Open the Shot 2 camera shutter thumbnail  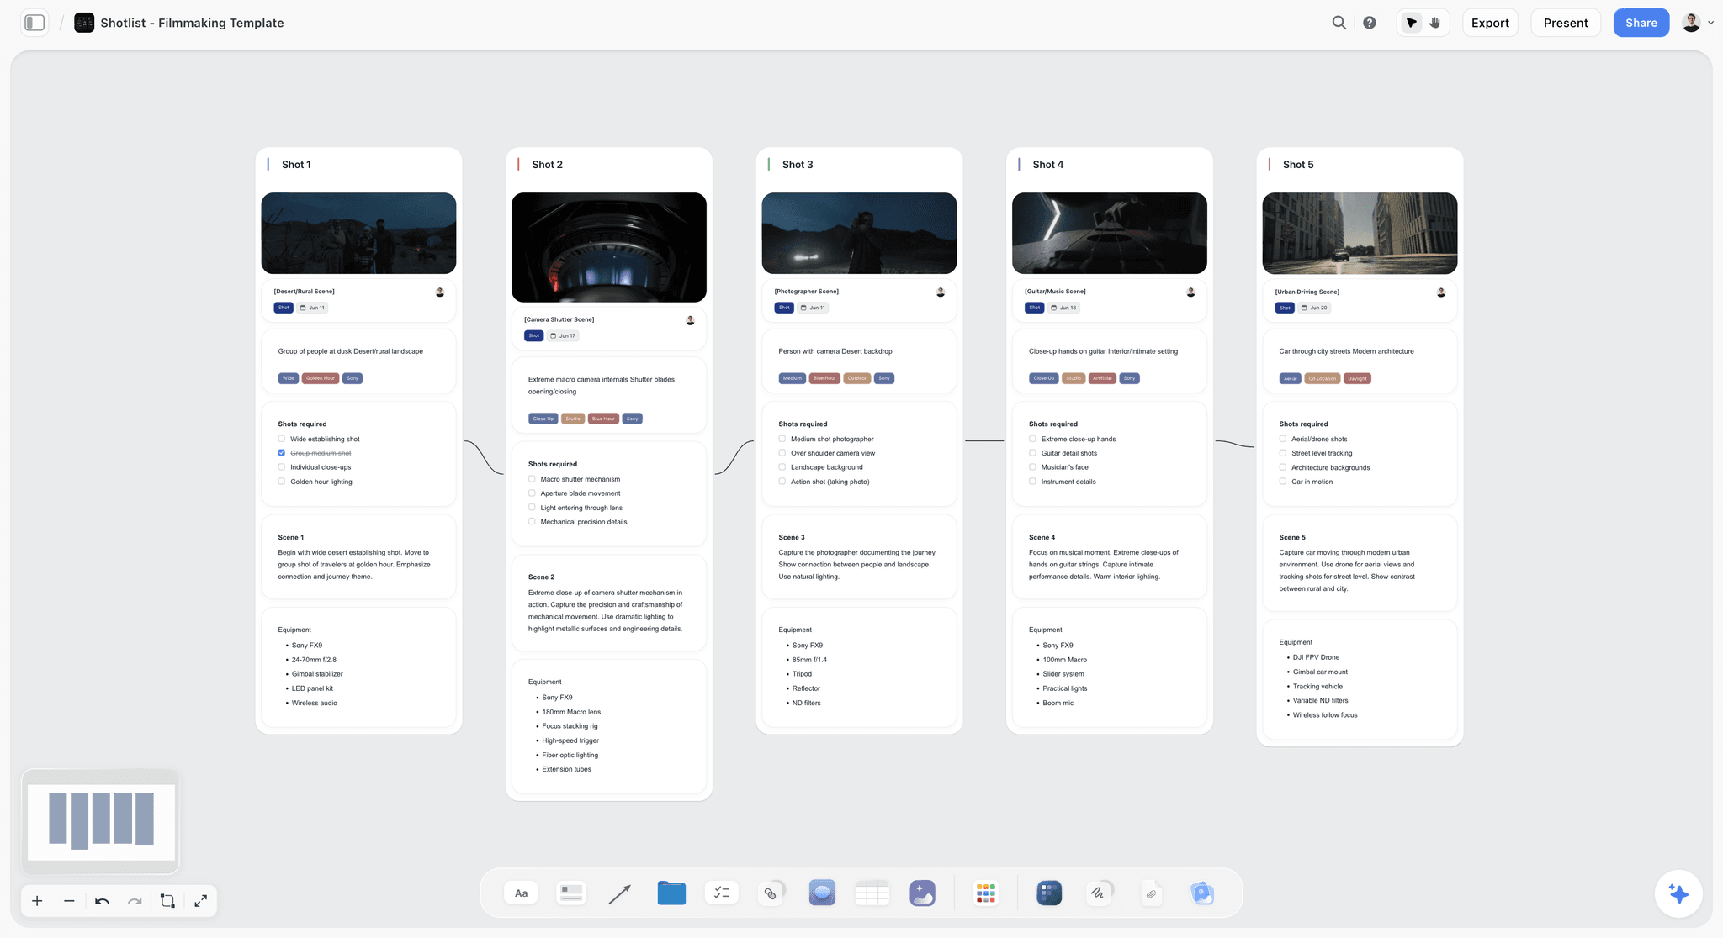coord(609,247)
